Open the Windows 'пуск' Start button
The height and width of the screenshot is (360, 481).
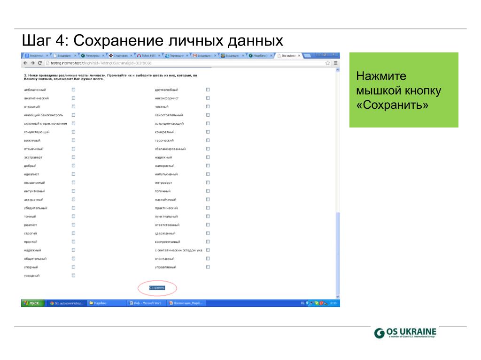click(33, 303)
